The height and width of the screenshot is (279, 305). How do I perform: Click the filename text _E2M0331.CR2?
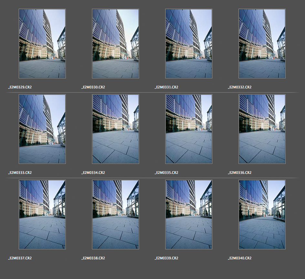[x=167, y=87]
